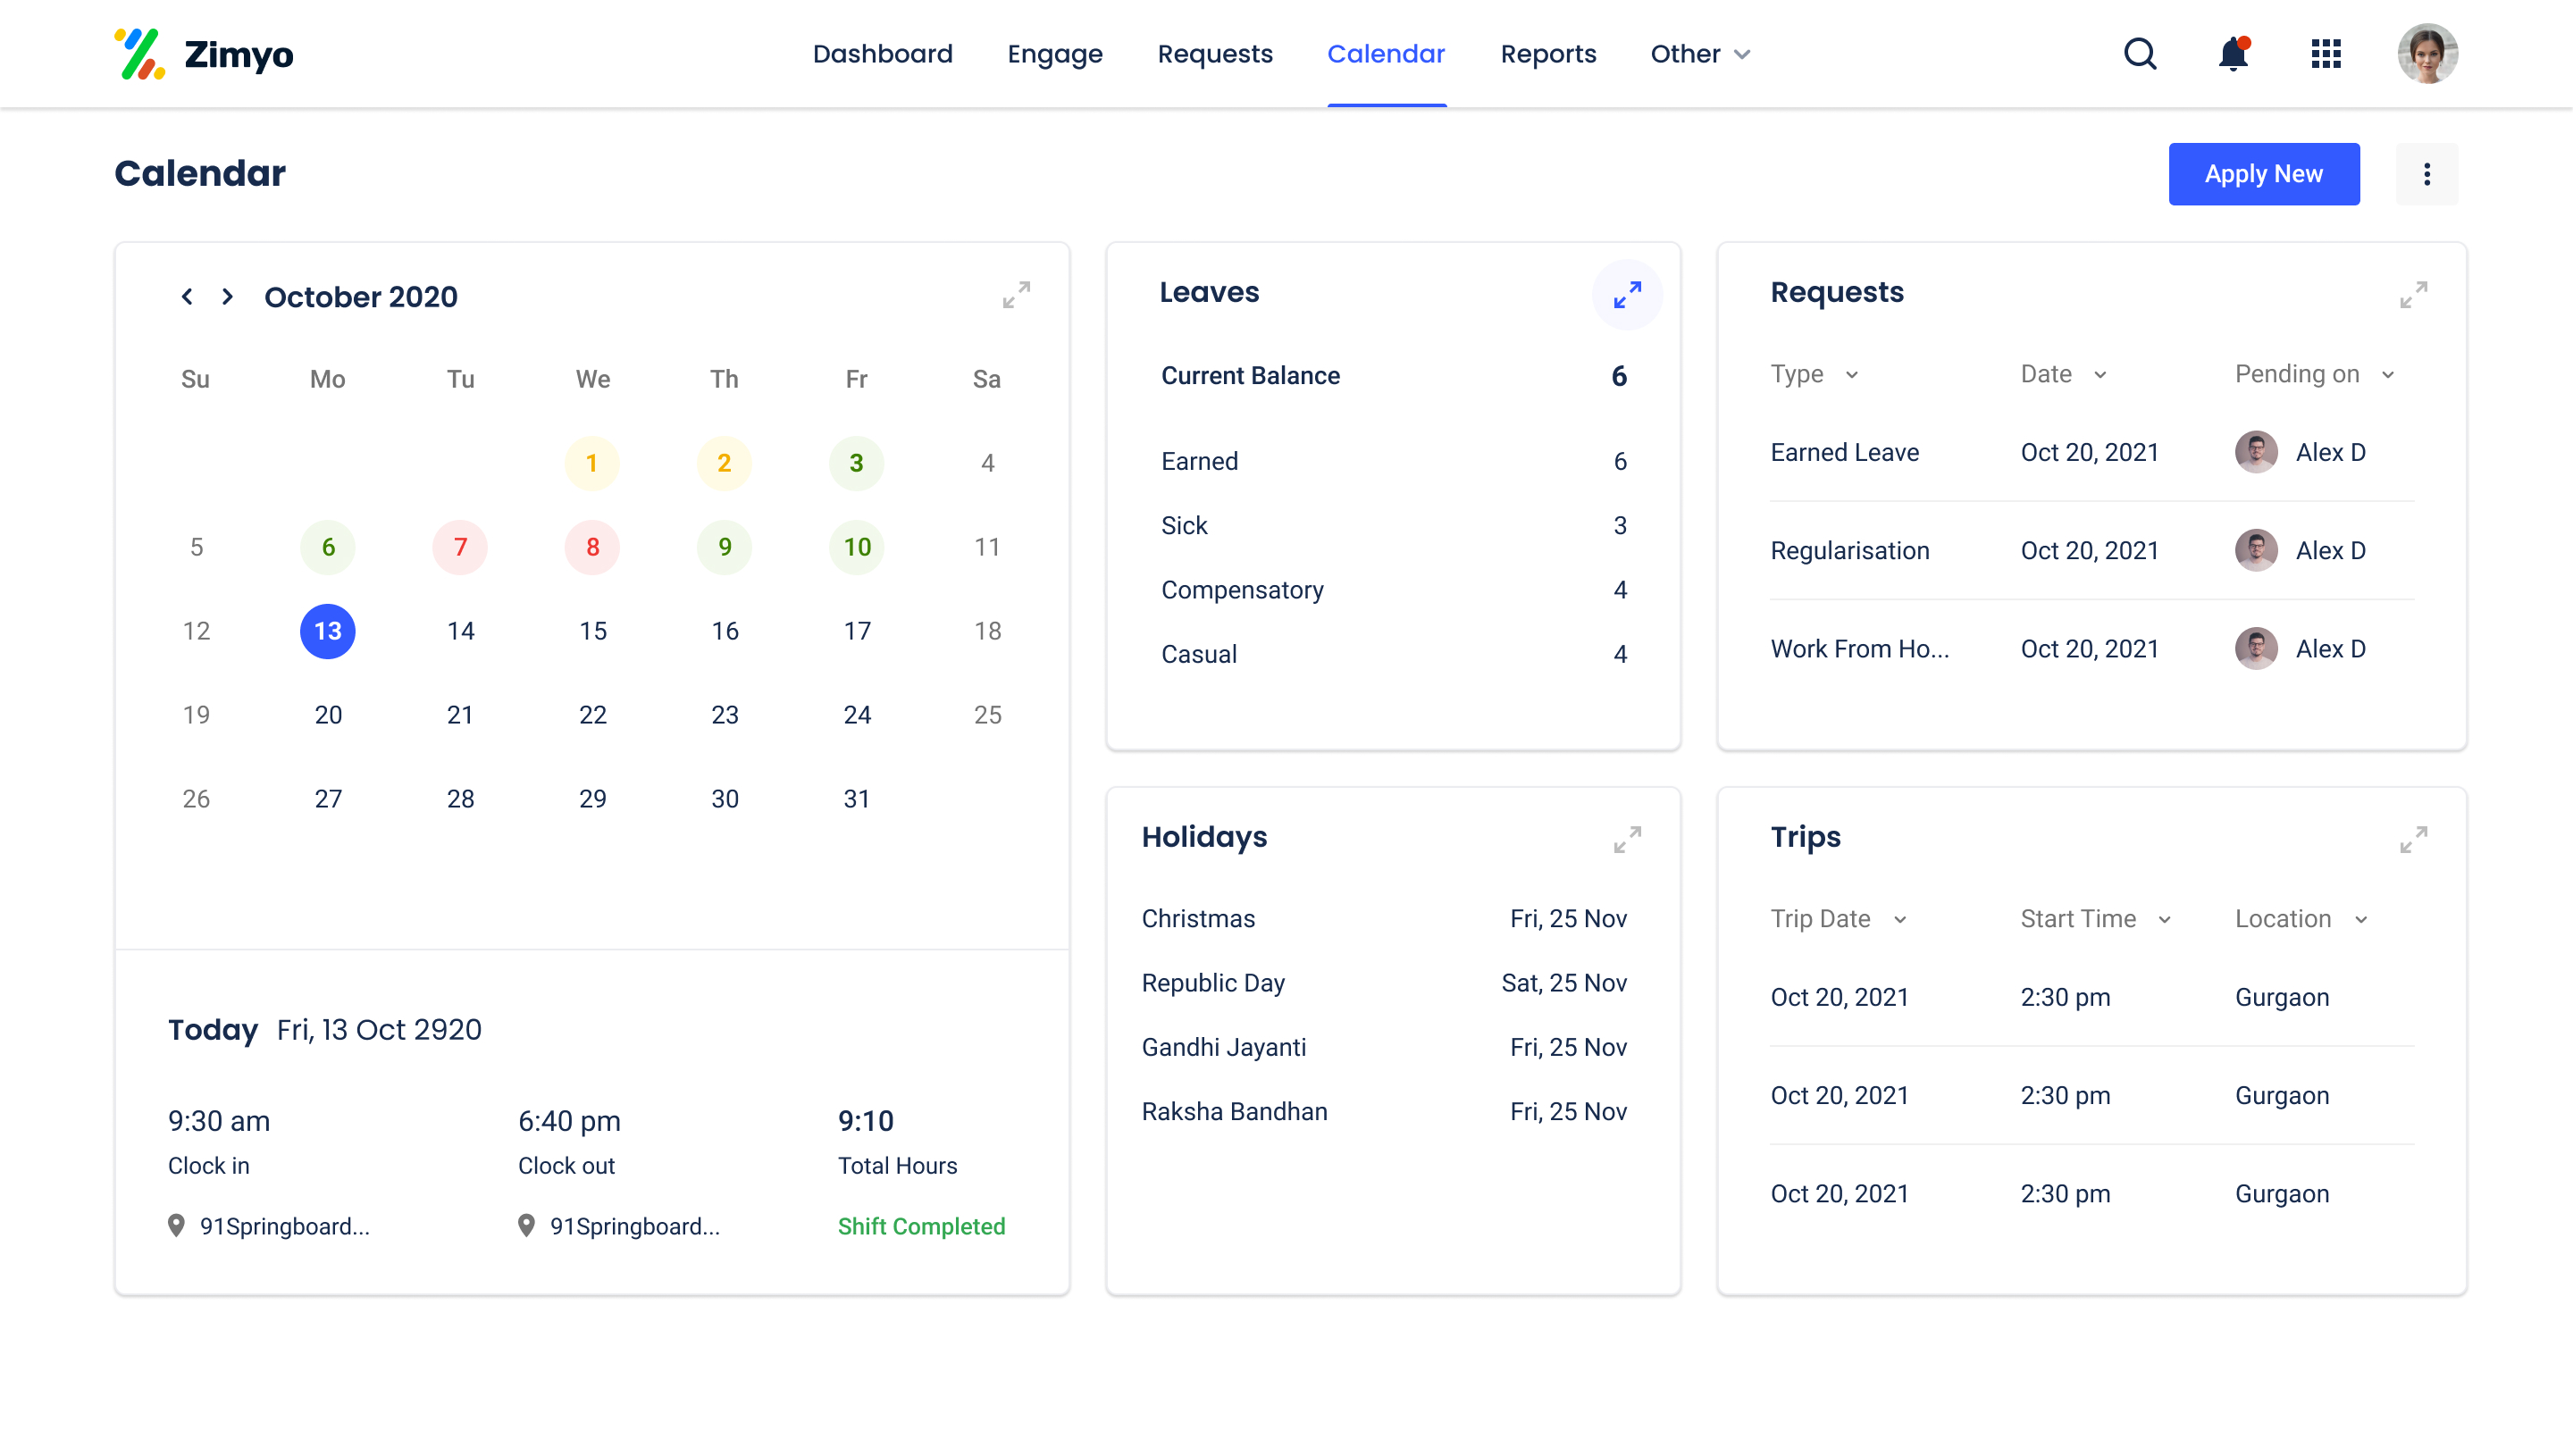The image size is (2573, 1456).
Task: Sort trips by Start Time
Action: [2095, 919]
